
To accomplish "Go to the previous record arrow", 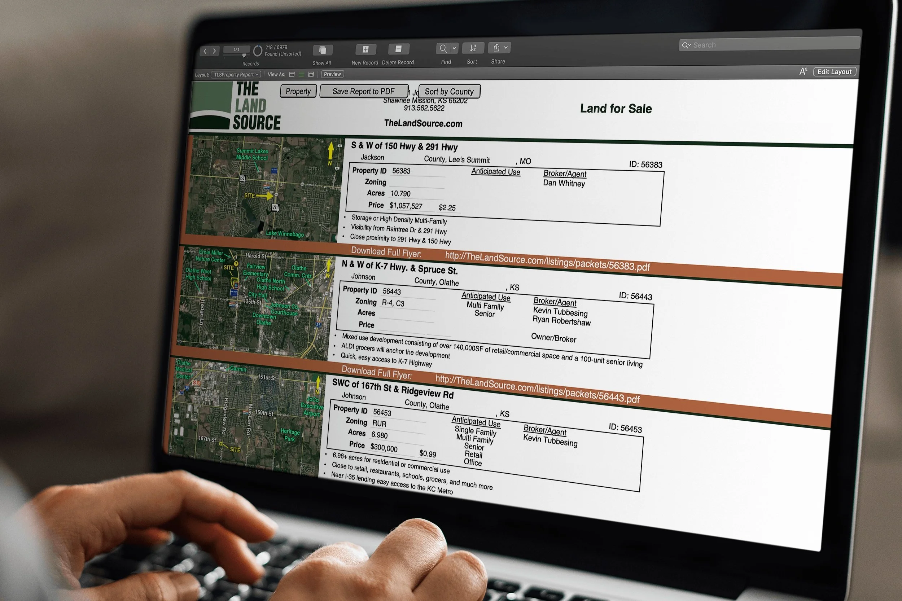I will pyautogui.click(x=205, y=51).
